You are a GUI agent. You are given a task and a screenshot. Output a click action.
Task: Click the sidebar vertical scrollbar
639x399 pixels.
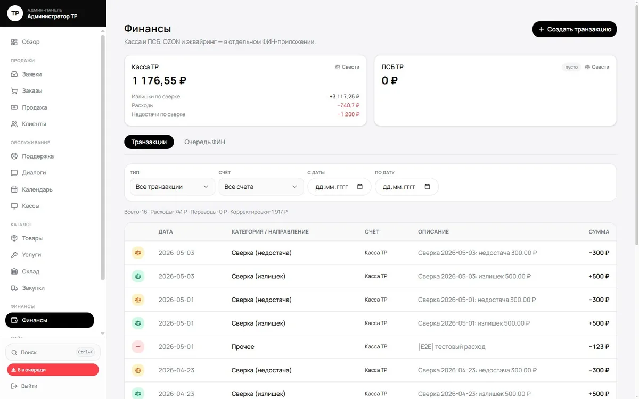103,154
